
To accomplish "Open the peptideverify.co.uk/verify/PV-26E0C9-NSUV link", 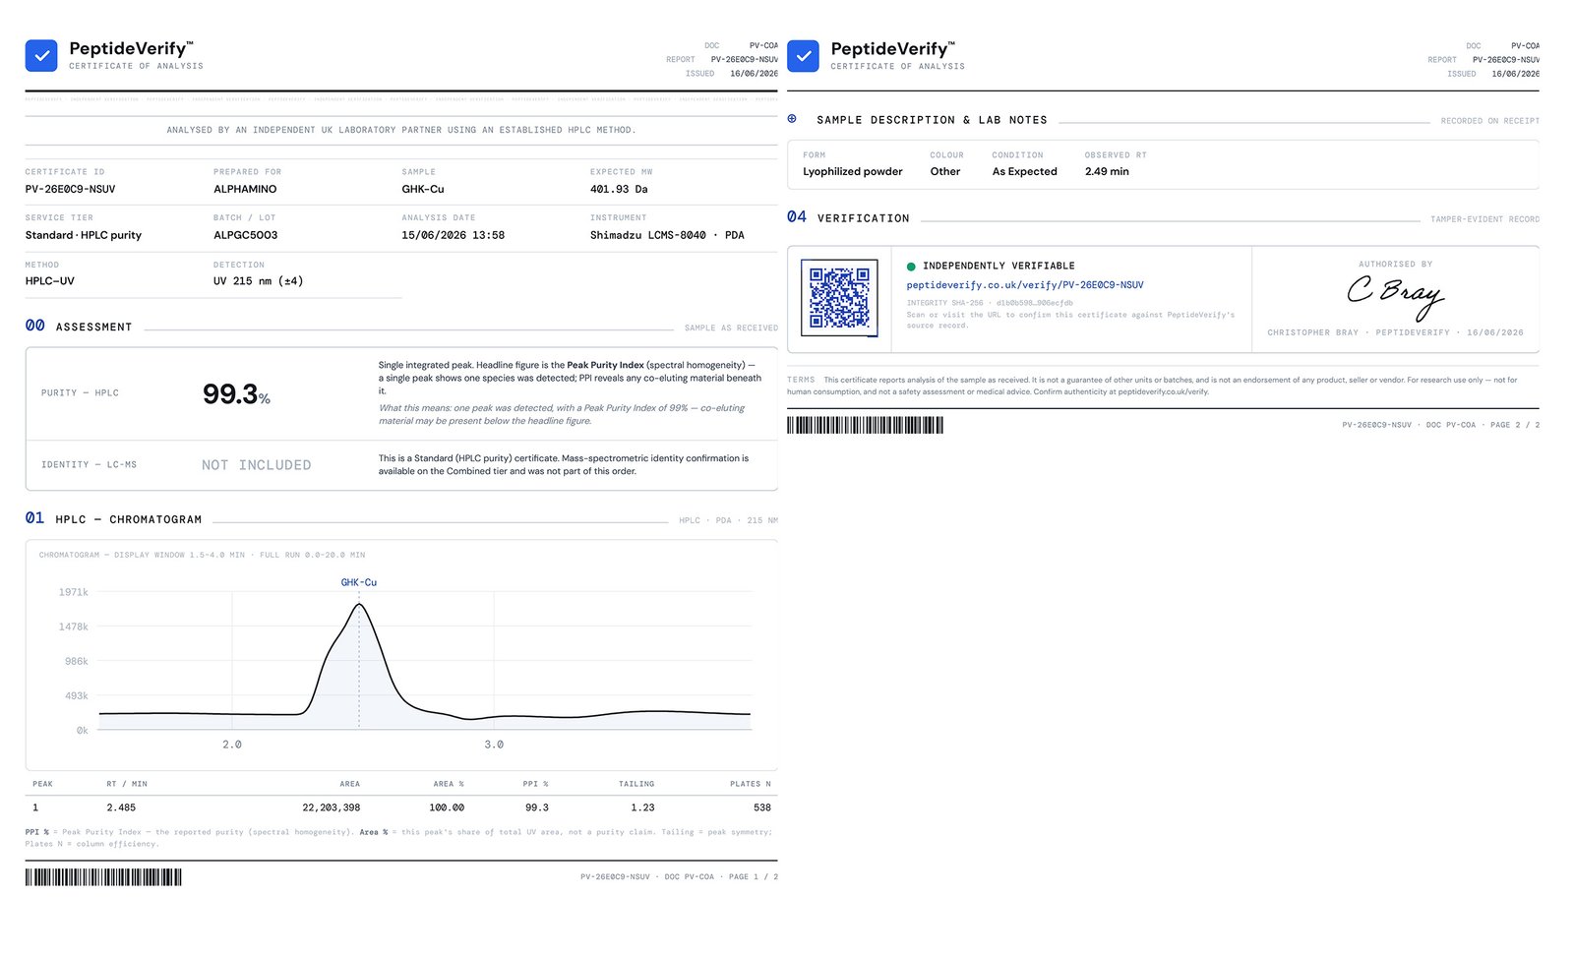I will pyautogui.click(x=1025, y=285).
